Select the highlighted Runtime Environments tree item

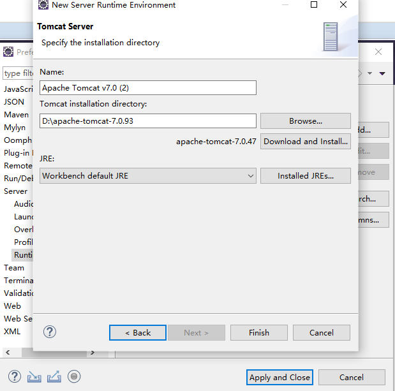coord(23,255)
